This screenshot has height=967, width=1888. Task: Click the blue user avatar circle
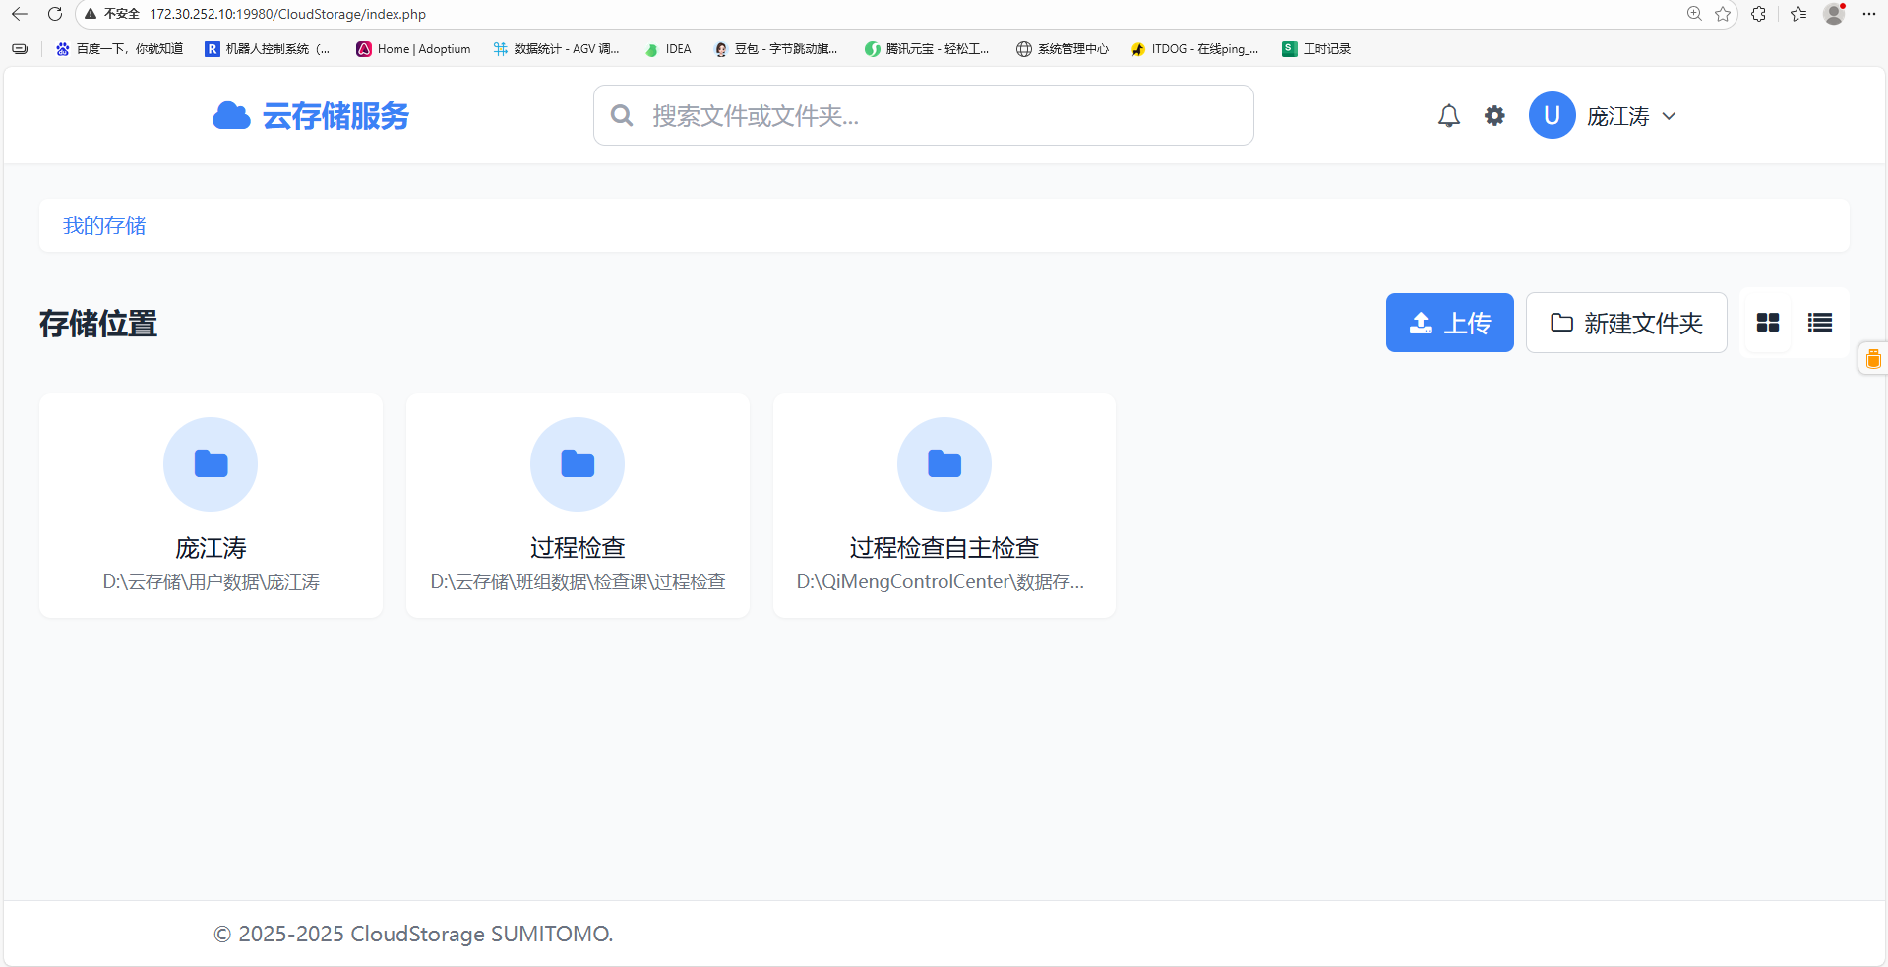tap(1552, 116)
